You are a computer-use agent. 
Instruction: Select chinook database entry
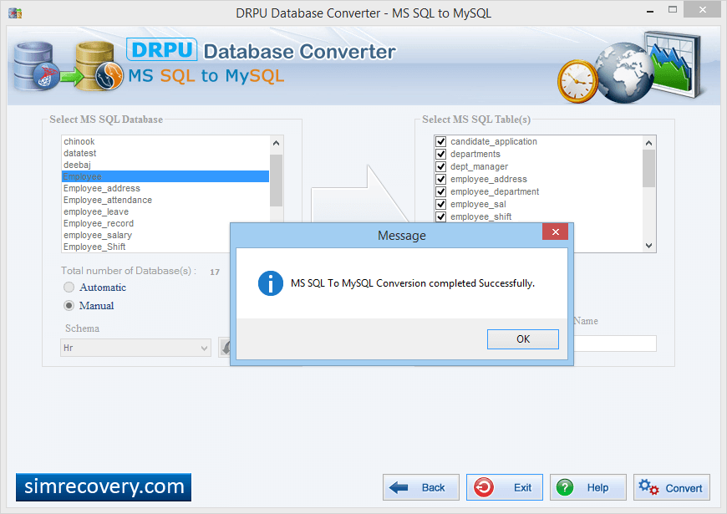pos(79,141)
